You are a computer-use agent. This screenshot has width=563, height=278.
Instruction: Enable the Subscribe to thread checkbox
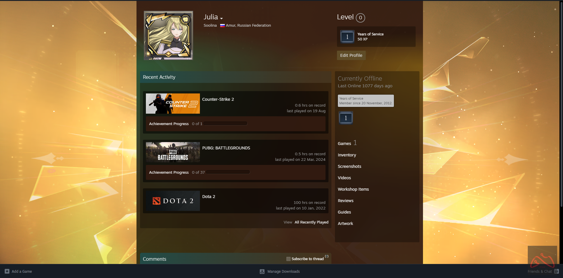(288, 259)
